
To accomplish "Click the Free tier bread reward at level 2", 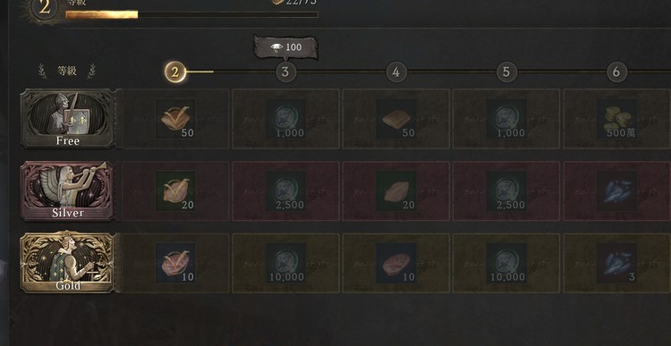I will tap(175, 119).
